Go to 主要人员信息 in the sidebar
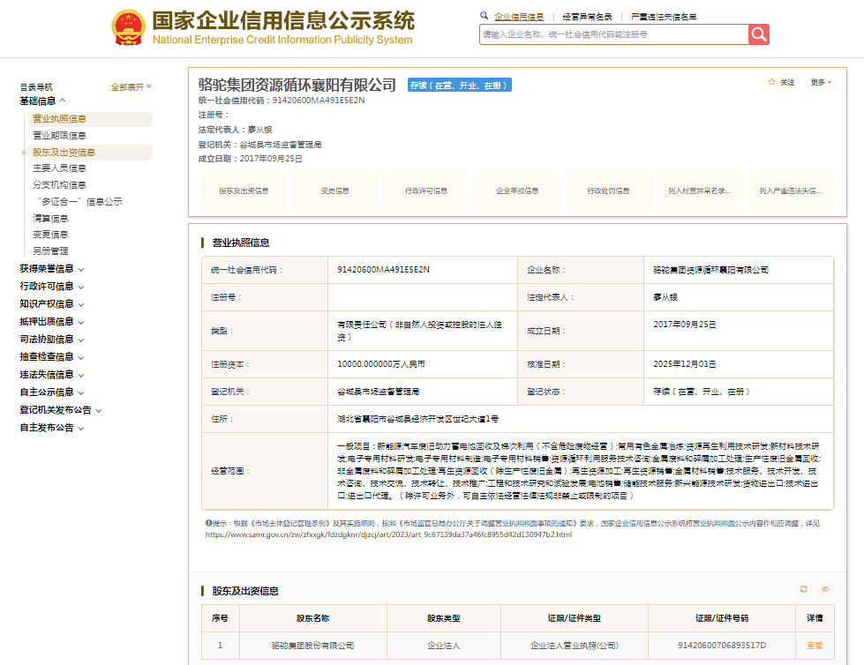This screenshot has width=864, height=665. tap(59, 168)
